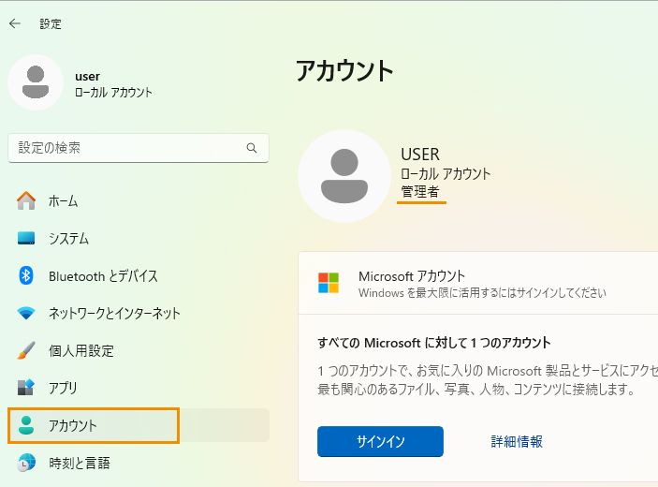Click the 個人用設定 paintbrush icon
Screen dimensions: 658x487
(26, 350)
